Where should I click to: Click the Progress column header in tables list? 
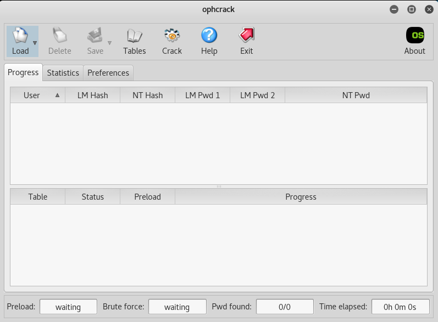301,197
